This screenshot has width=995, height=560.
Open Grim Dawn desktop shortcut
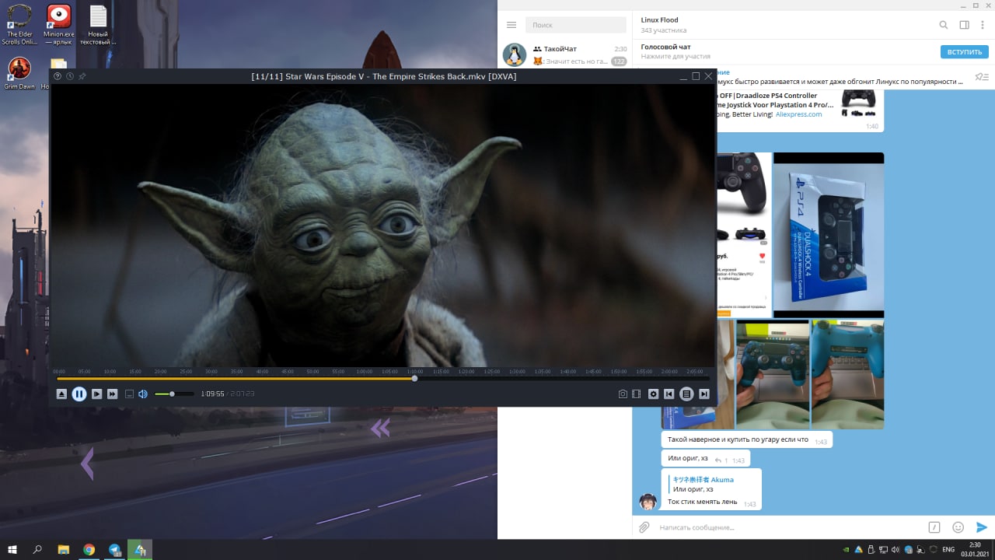[x=19, y=73]
